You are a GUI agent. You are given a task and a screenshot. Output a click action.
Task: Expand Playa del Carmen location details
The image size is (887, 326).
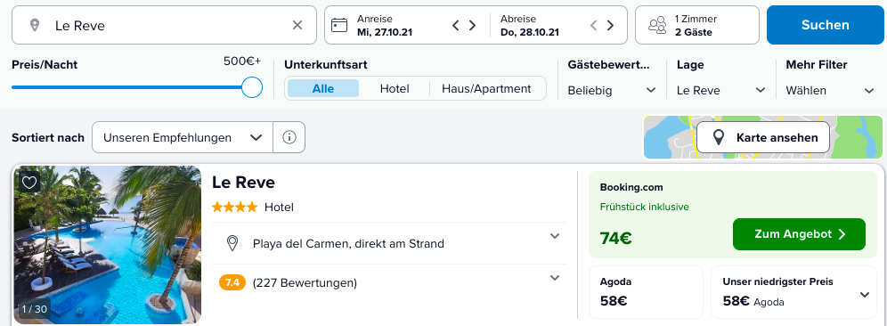tap(554, 236)
